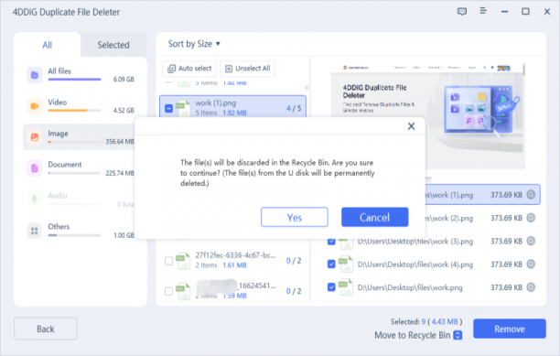
Task: Select the Video category
Action: point(81,106)
